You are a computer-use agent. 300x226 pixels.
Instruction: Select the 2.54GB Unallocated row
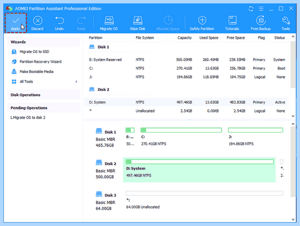pos(186,111)
